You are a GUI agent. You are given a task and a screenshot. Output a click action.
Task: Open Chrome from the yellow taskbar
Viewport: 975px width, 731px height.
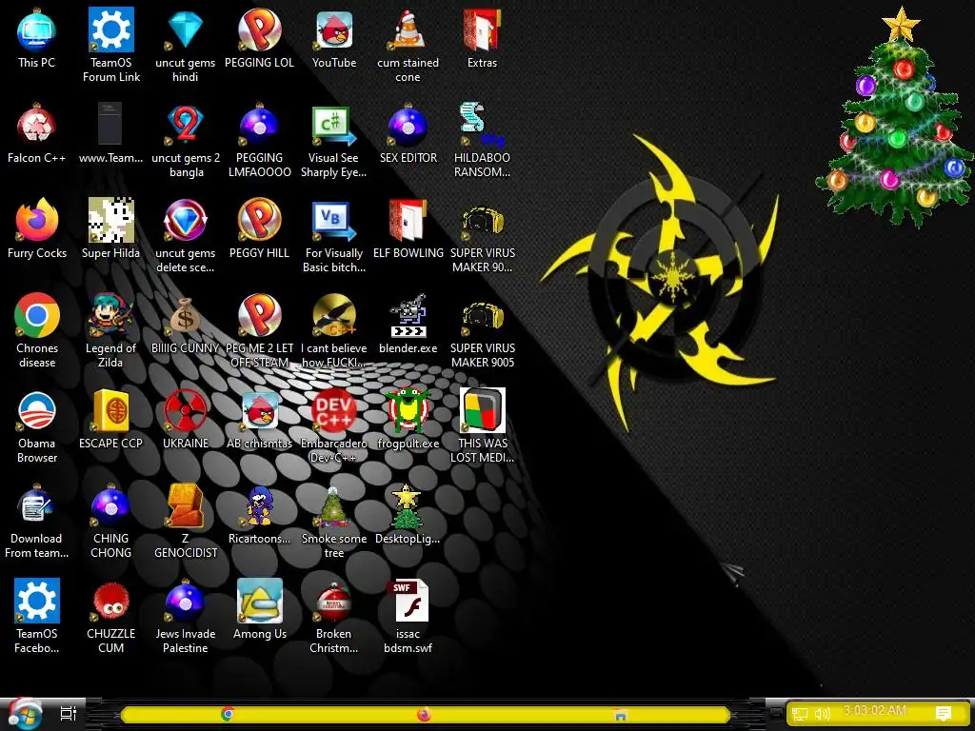click(x=228, y=714)
